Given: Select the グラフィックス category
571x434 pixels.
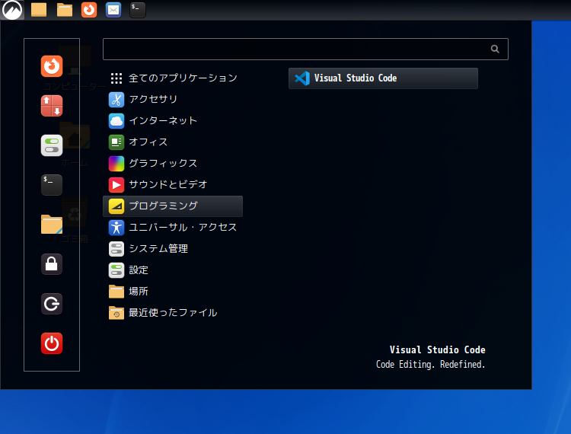Looking at the screenshot, I should [x=173, y=164].
